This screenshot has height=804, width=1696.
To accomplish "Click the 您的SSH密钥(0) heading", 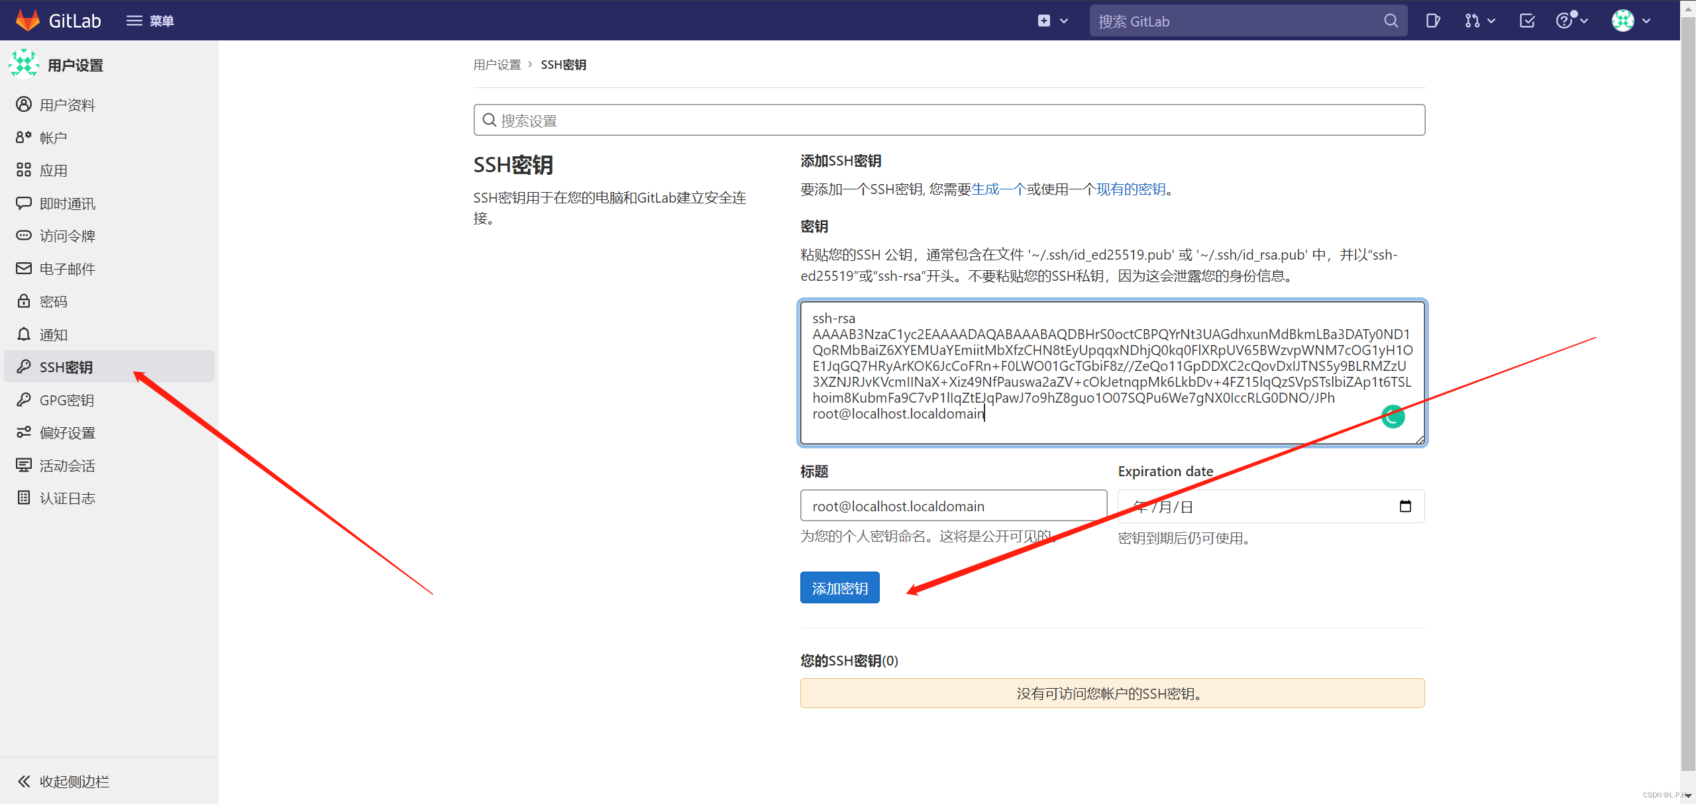I will pos(849,661).
